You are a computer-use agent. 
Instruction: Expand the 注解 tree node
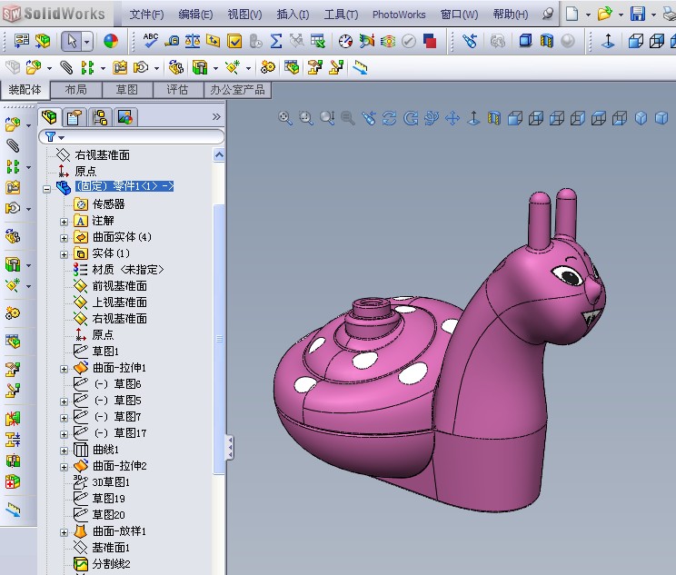pyautogui.click(x=65, y=222)
